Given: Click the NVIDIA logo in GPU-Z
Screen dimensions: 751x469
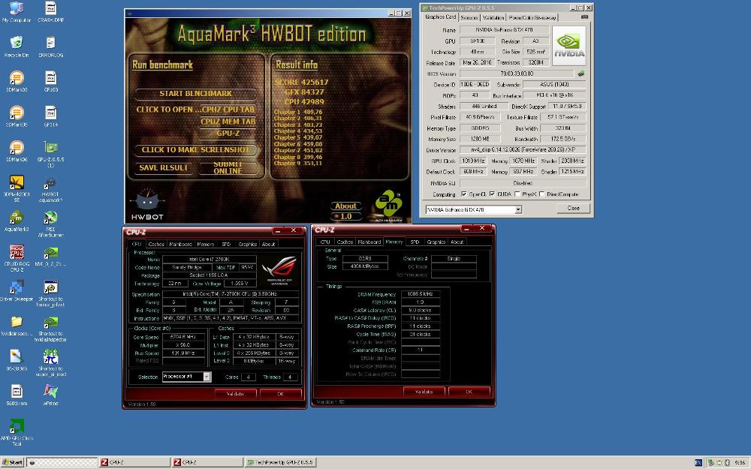Looking at the screenshot, I should pos(569,46).
